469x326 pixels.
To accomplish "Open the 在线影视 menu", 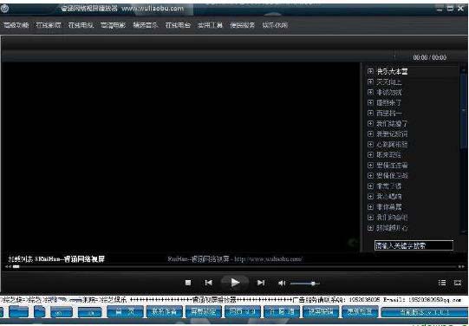I will tap(49, 25).
